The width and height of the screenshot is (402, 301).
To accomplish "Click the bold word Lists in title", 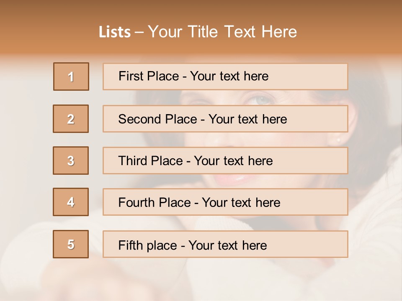I will pos(115,32).
